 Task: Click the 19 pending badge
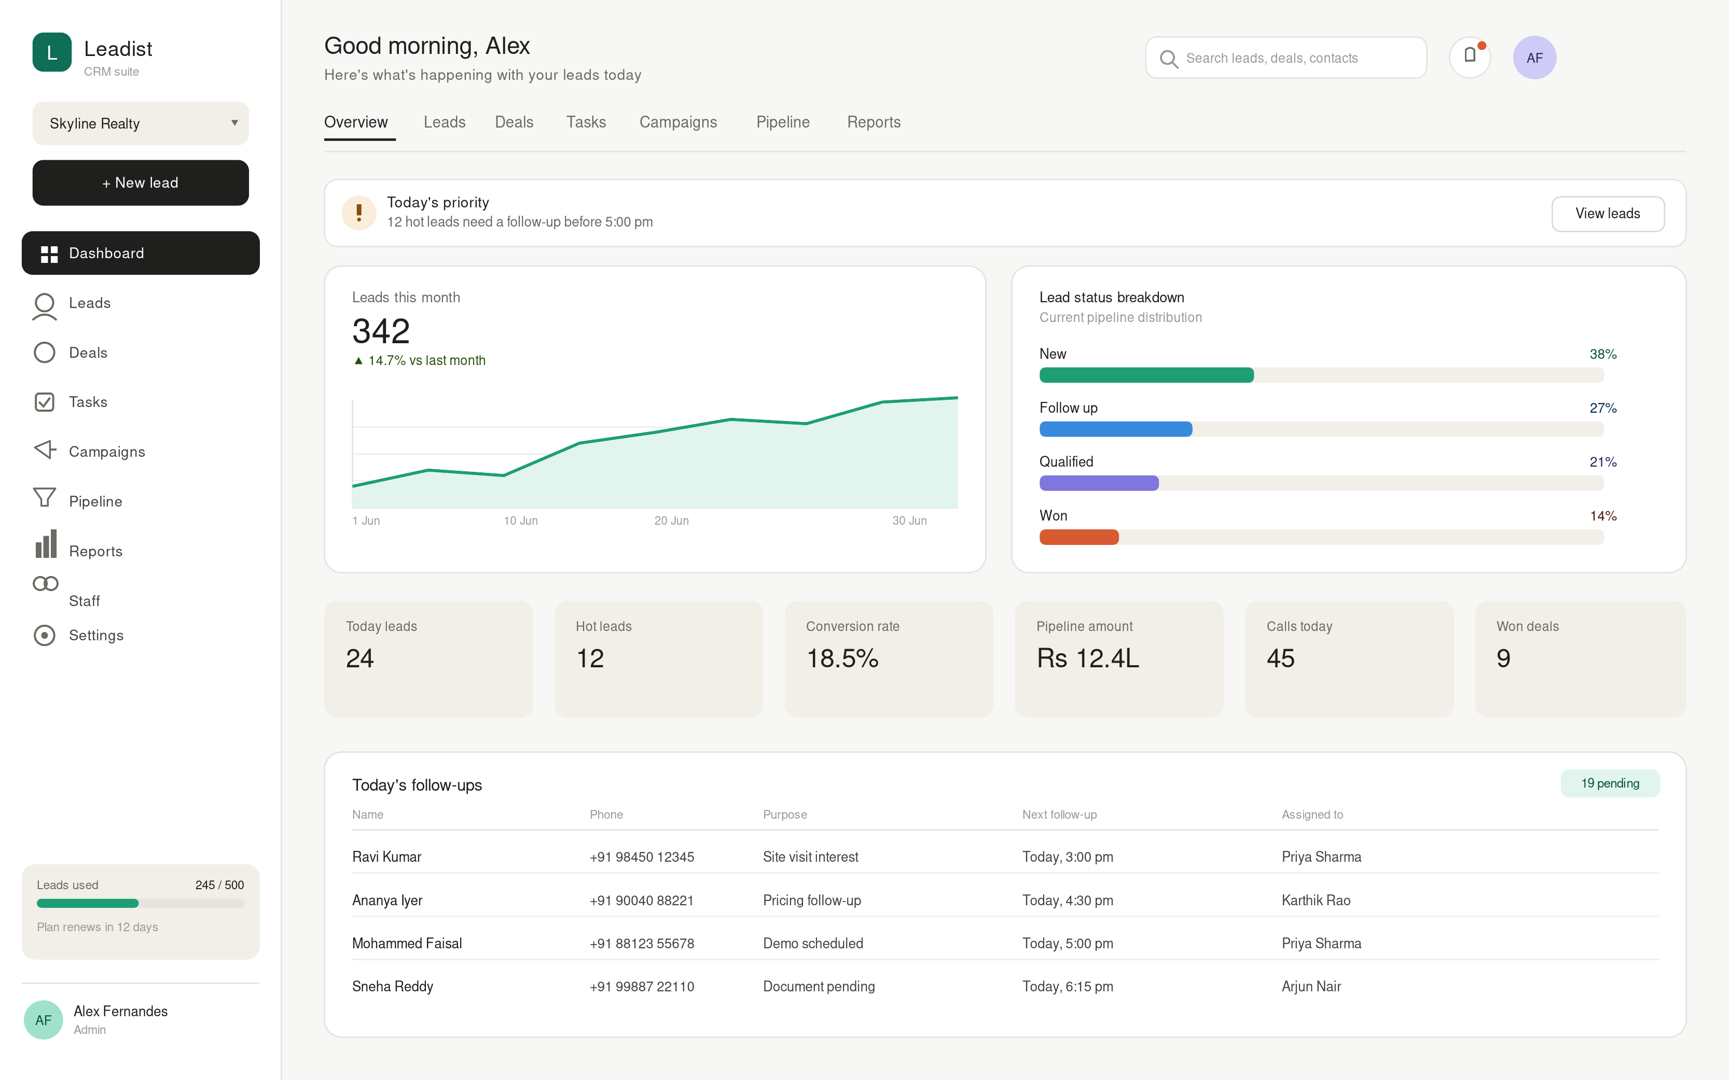1610,783
